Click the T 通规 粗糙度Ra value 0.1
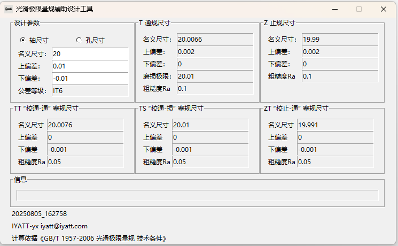Screen dimensions: 398x246 click(x=215, y=89)
